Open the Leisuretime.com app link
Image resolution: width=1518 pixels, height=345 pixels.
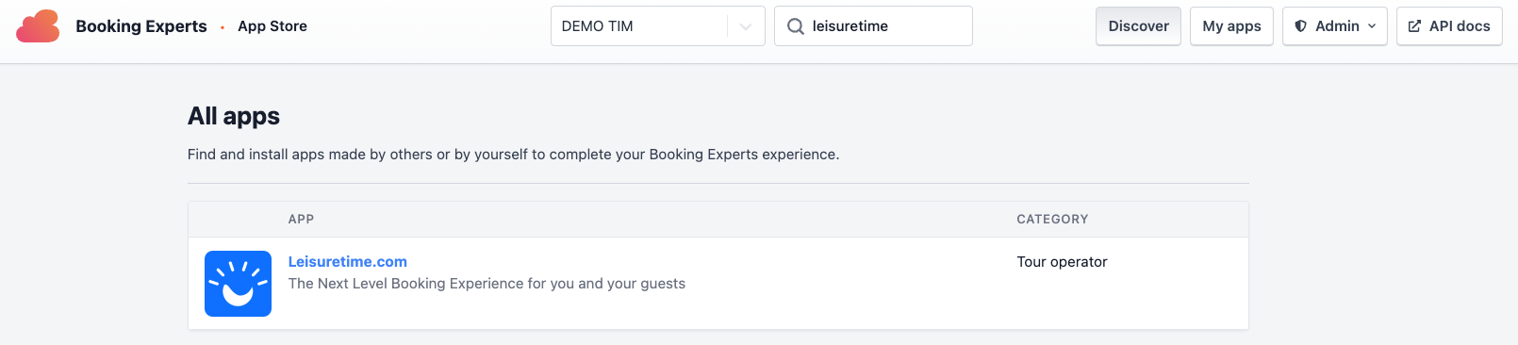[348, 262]
